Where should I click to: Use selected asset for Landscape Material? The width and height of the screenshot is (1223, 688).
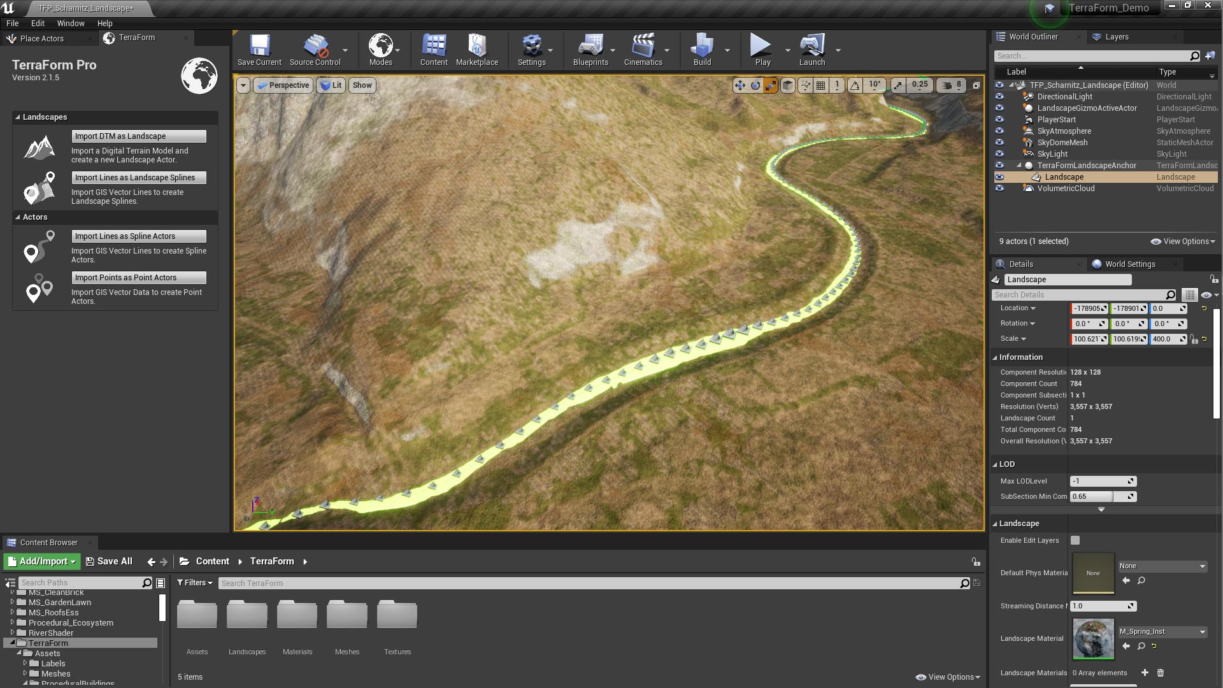tap(1126, 646)
